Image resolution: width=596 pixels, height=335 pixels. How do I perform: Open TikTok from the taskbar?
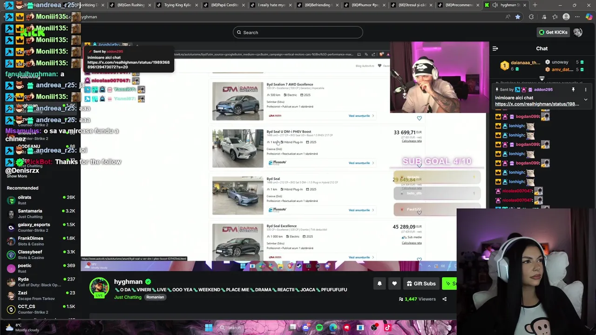[387, 328]
